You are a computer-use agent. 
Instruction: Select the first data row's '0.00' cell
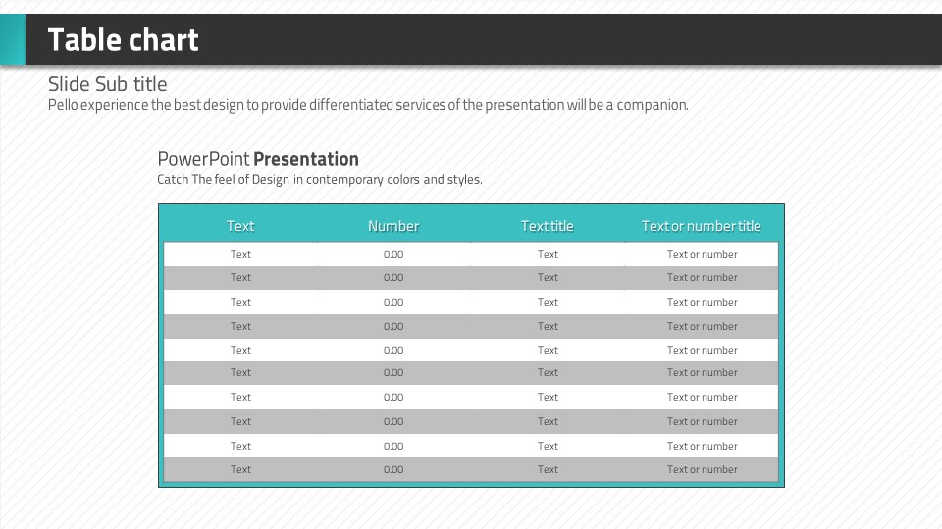393,254
